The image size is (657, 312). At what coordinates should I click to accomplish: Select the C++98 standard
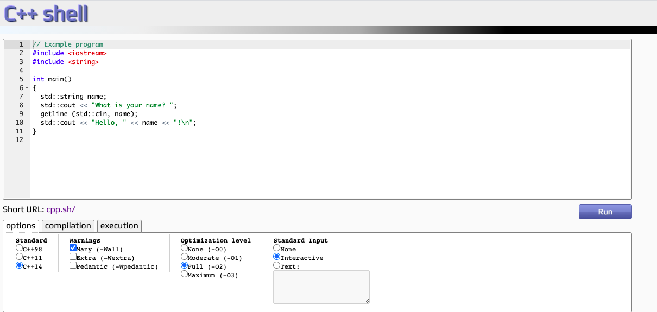coord(20,249)
